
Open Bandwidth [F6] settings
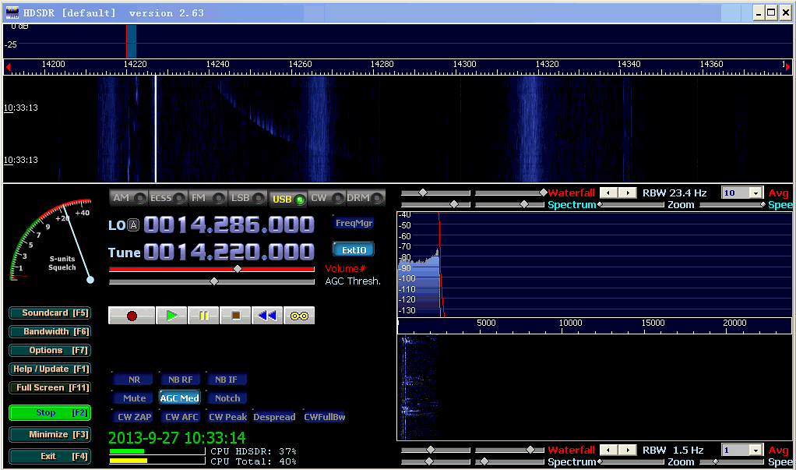click(x=50, y=332)
